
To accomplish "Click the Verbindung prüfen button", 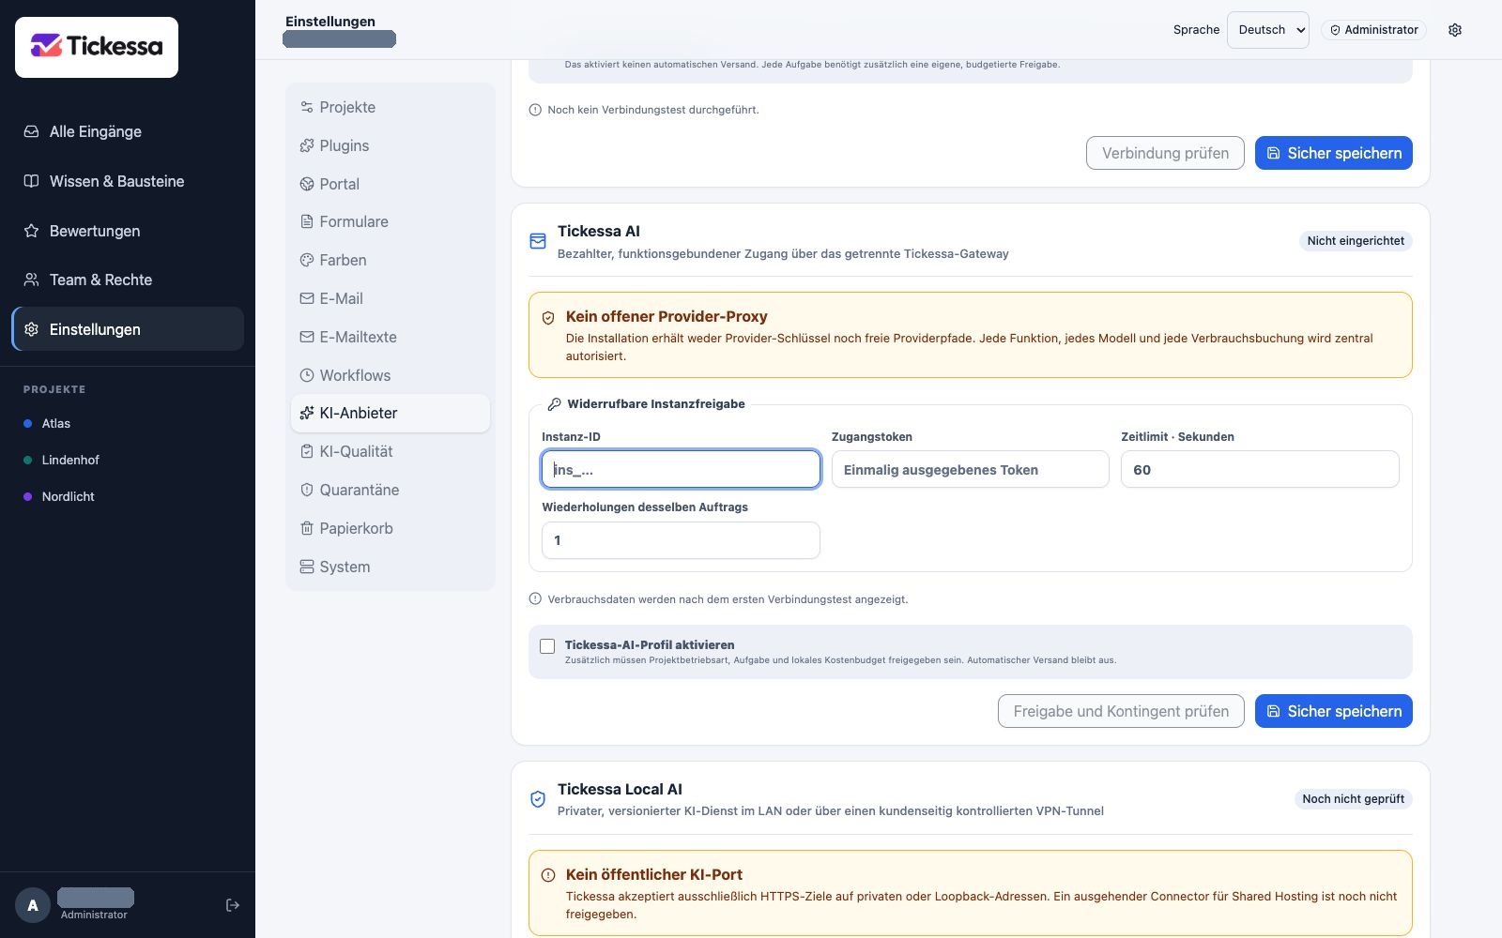I will [1165, 153].
